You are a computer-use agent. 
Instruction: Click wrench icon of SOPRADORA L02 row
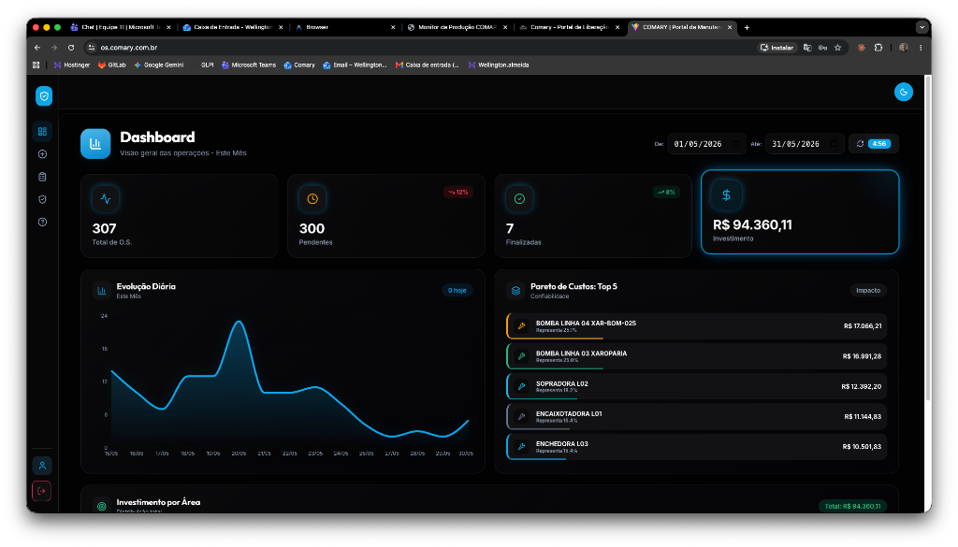pos(521,386)
